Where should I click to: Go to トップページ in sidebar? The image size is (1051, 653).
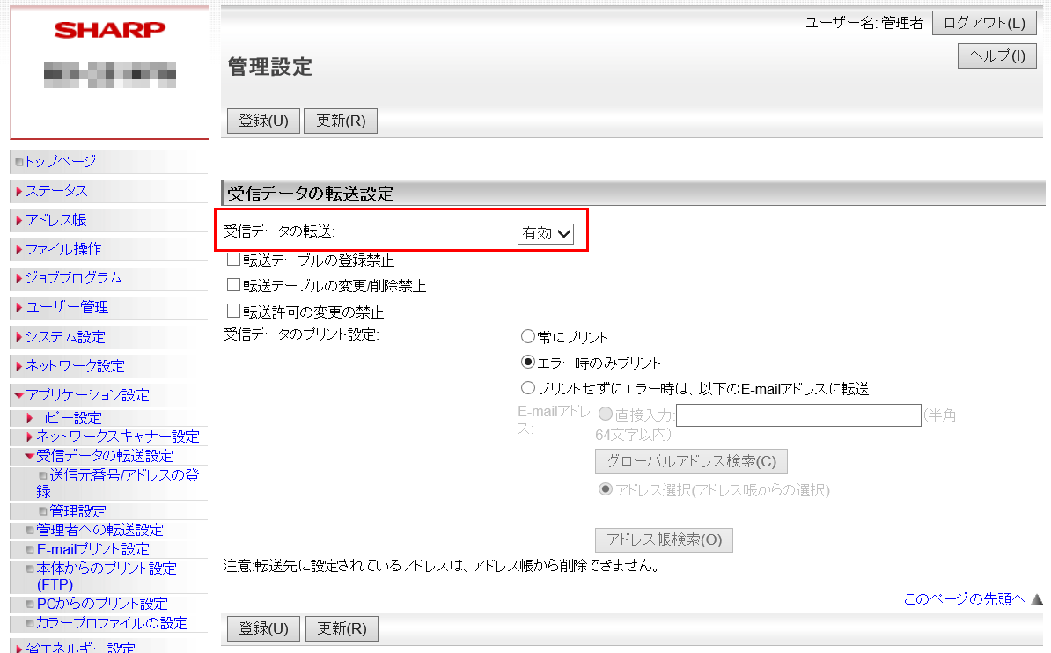(60, 161)
